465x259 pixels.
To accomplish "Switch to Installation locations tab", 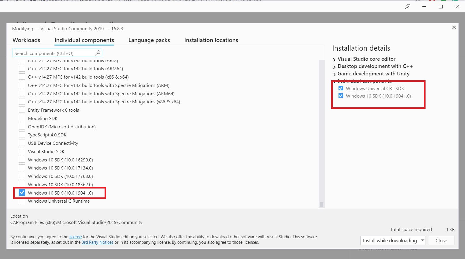I will pyautogui.click(x=211, y=40).
